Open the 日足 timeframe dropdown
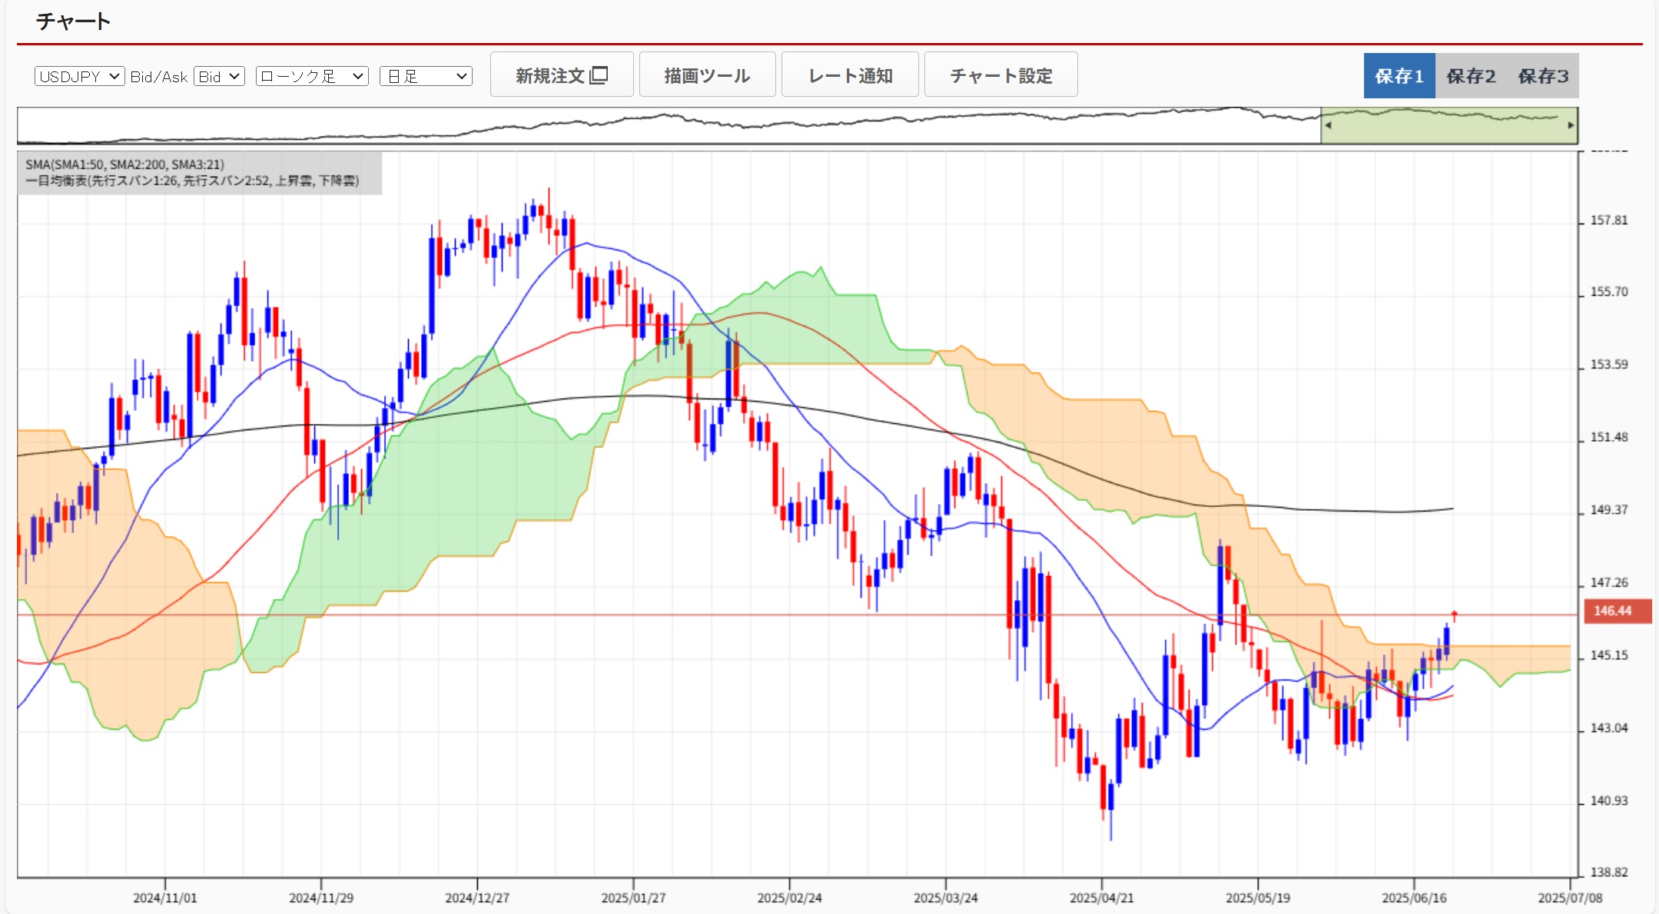This screenshot has width=1659, height=914. [425, 76]
